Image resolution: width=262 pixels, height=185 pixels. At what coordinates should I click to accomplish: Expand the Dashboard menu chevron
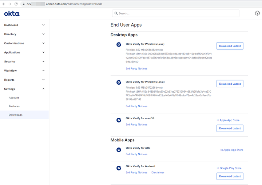click(x=44, y=25)
